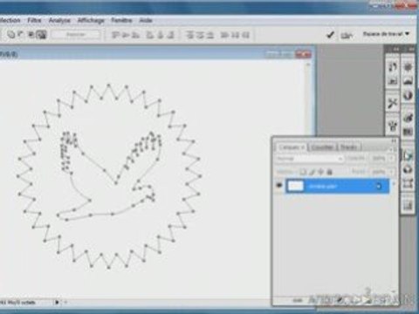Click the document window vertical scrollbar
Image resolution: width=419 pixels, height=314 pixels.
[x=308, y=178]
